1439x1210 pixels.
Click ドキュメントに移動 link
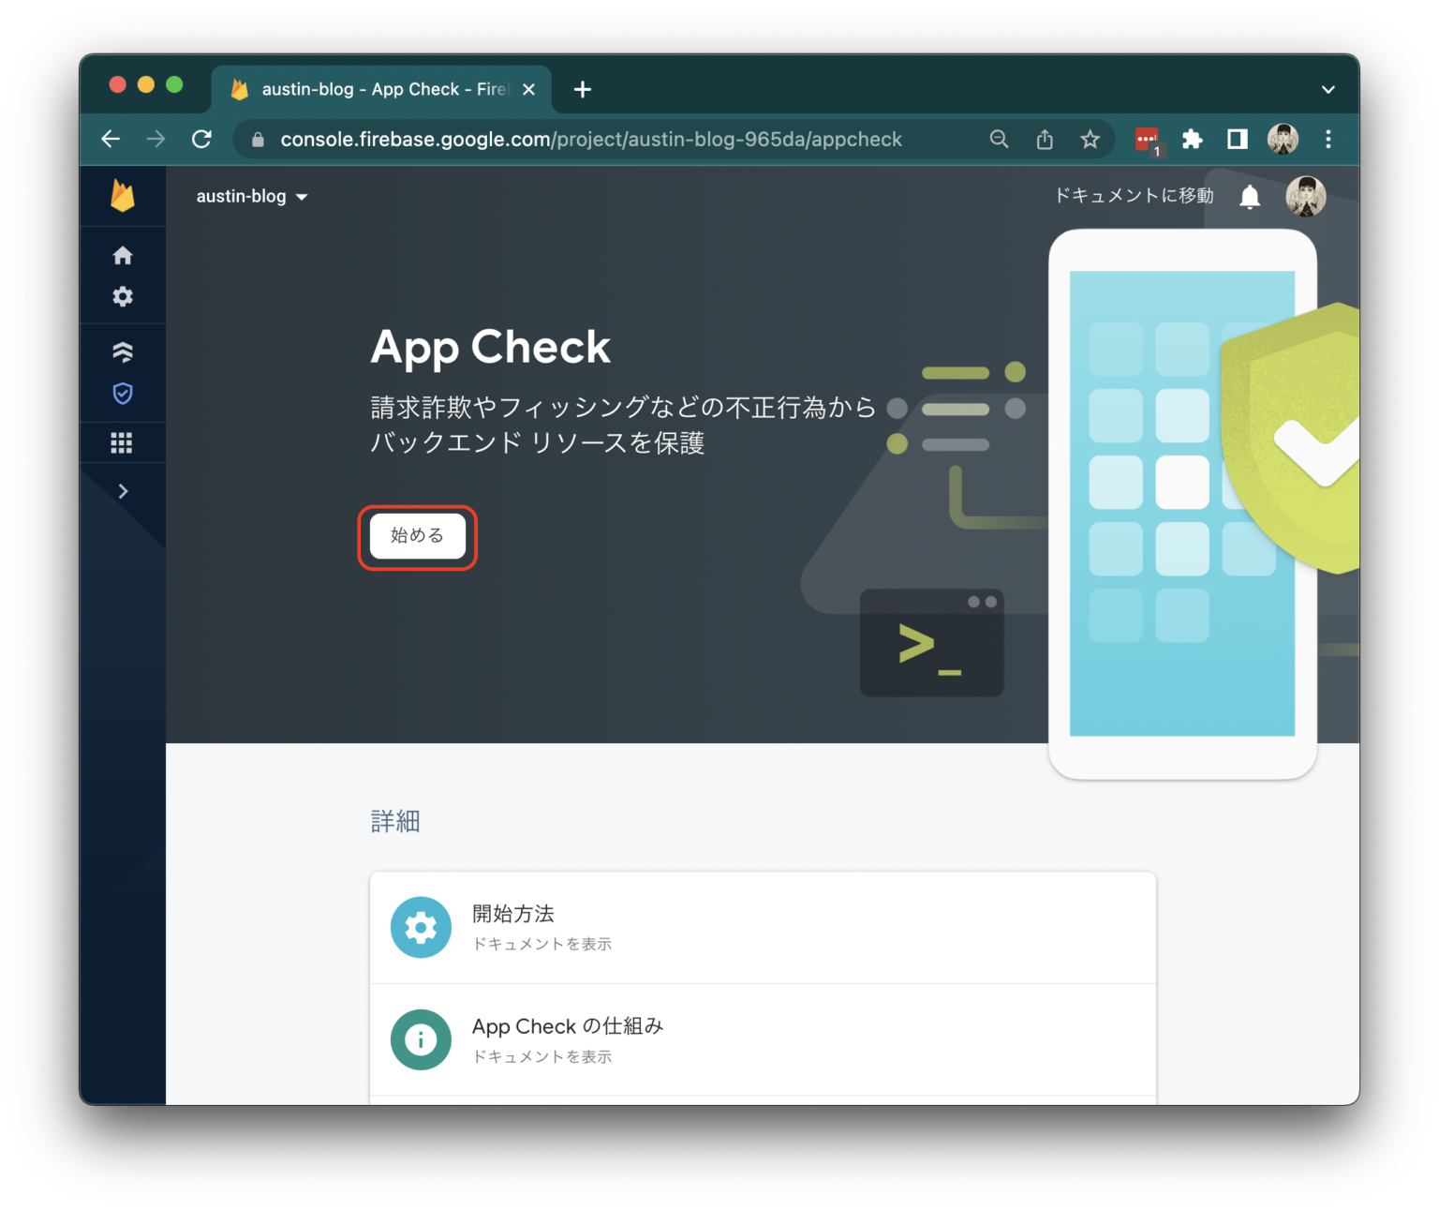(x=1134, y=196)
